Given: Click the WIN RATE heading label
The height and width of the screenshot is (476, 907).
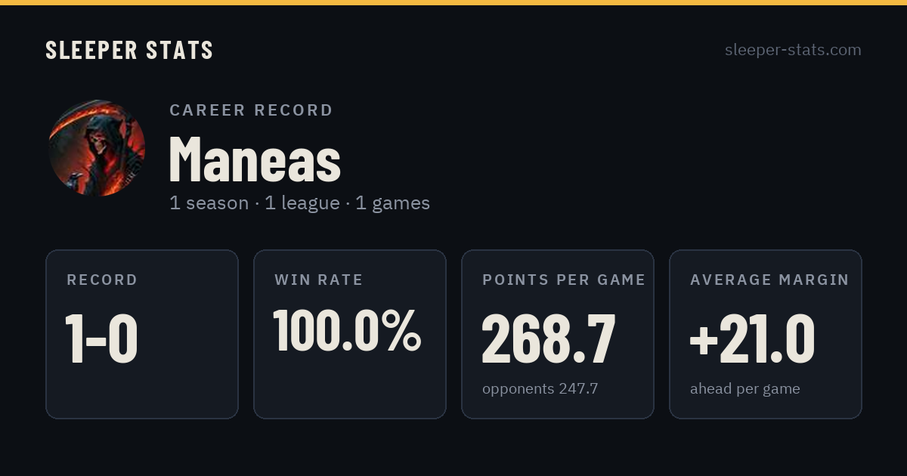Looking at the screenshot, I should point(319,280).
